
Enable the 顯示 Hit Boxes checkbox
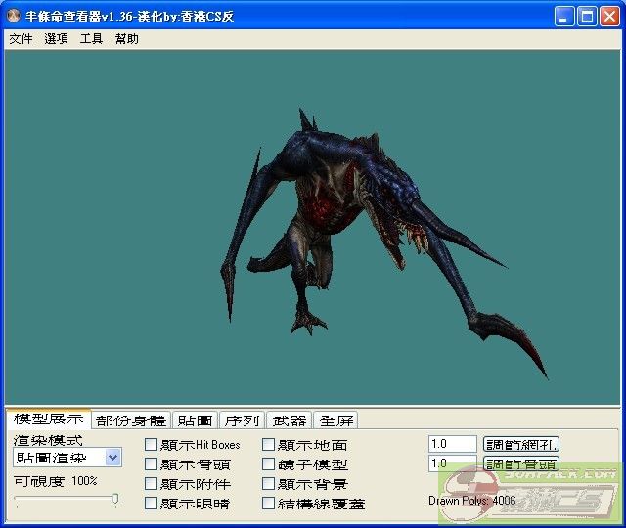[x=152, y=445]
